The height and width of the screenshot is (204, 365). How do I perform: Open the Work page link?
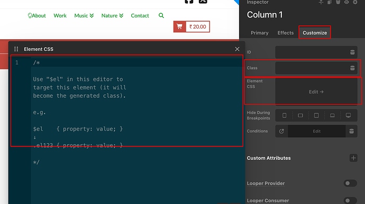[60, 15]
